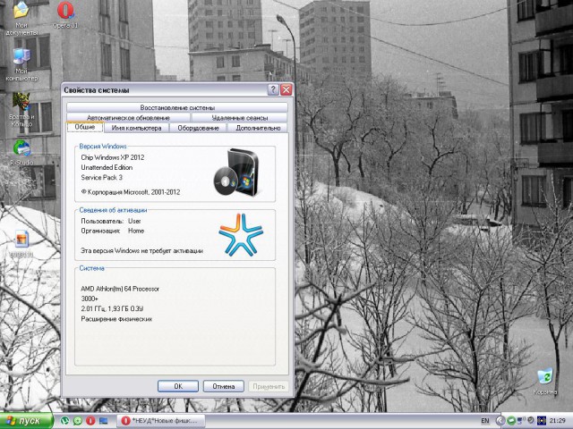
Task: Click the dark blue square tray icon
Action: (541, 421)
